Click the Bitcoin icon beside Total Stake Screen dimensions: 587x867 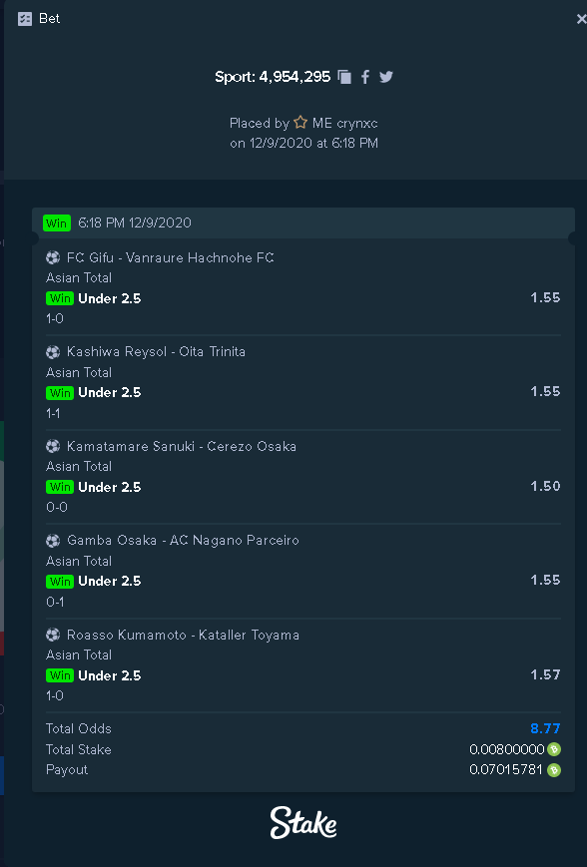pyautogui.click(x=554, y=750)
